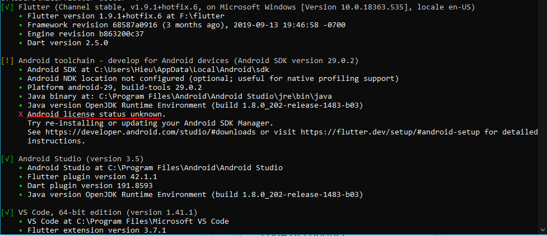547x236 pixels.
Task: Click the red X next to Android license status
Action: [21, 114]
